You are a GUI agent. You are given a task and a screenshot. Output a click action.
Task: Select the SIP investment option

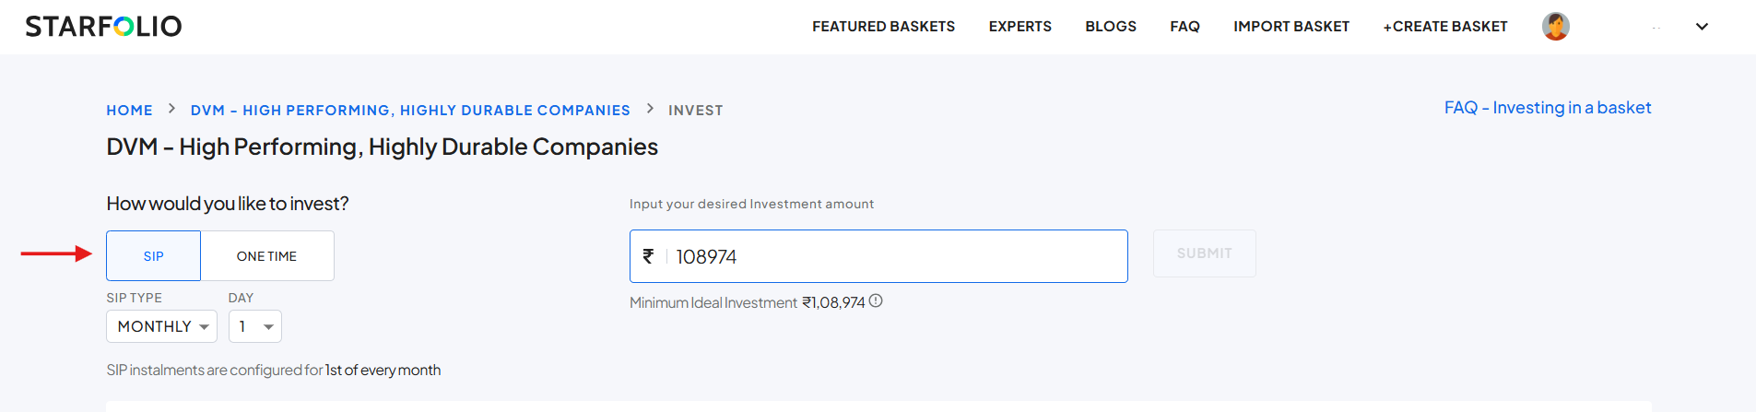[x=153, y=256]
